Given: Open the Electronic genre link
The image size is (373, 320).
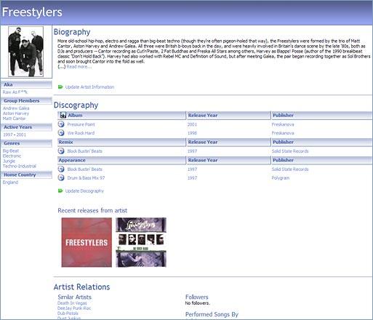Looking at the screenshot, I should click(12, 156).
